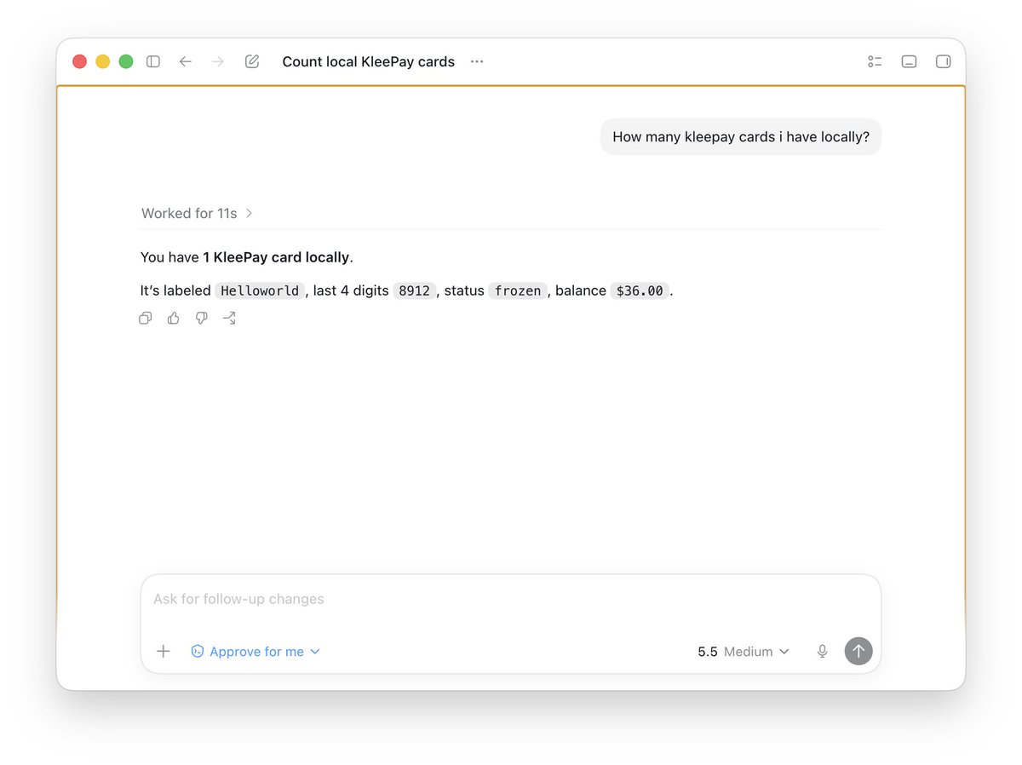Toggle the left sidebar panel icon
1022x765 pixels.
[x=153, y=61]
